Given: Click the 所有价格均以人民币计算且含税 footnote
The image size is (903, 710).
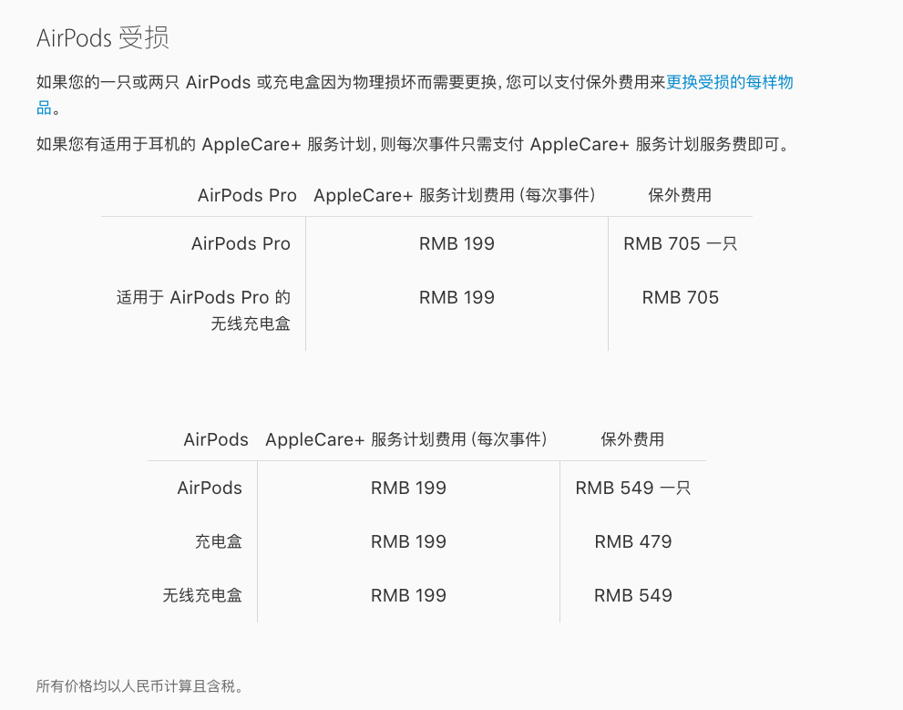Looking at the screenshot, I should tap(140, 685).
